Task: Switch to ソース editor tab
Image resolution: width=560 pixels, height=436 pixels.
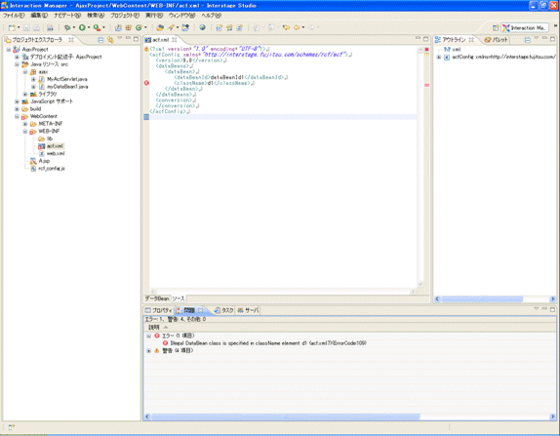Action: click(x=179, y=298)
